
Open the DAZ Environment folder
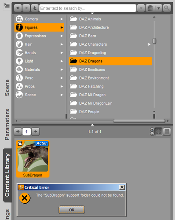(x=110, y=78)
